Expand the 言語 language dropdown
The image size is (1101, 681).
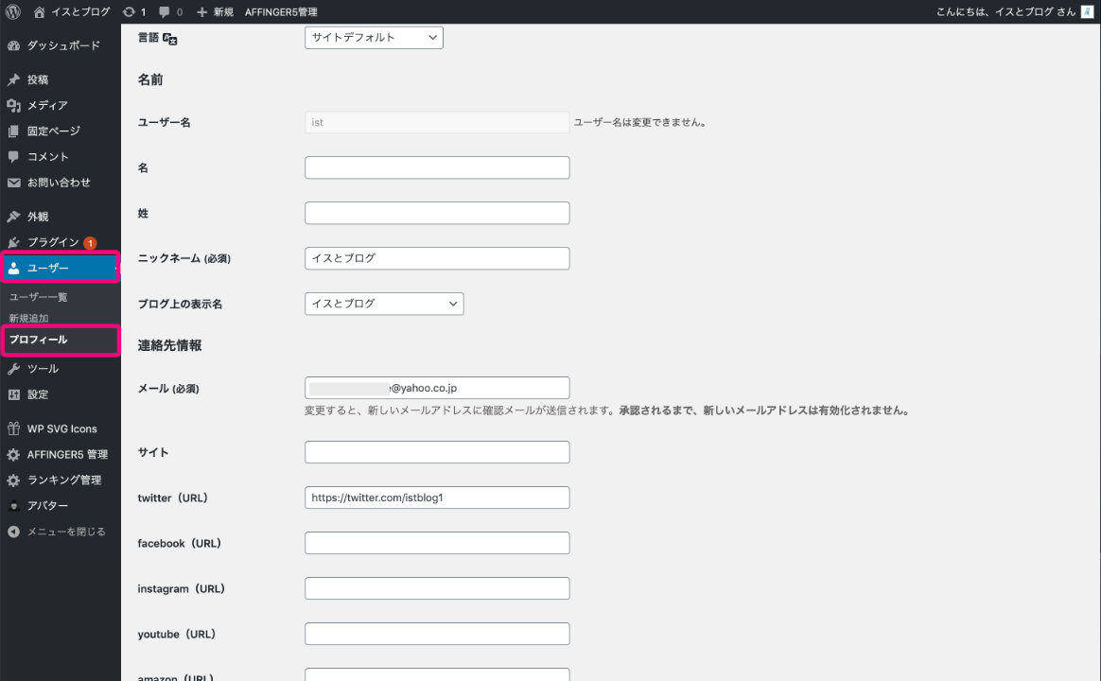click(x=374, y=38)
